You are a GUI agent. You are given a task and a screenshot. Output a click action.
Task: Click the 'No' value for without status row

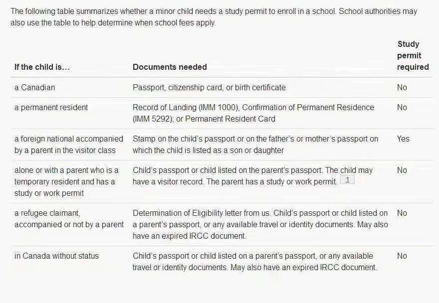point(402,256)
